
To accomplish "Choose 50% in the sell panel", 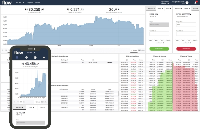I will [x=183, y=41].
